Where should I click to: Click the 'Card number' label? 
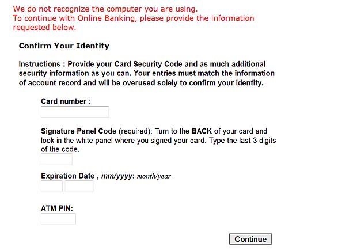point(66,101)
